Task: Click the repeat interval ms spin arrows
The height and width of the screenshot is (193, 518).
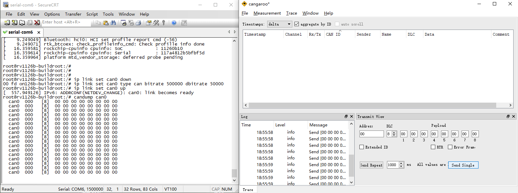Action: click(x=401, y=165)
